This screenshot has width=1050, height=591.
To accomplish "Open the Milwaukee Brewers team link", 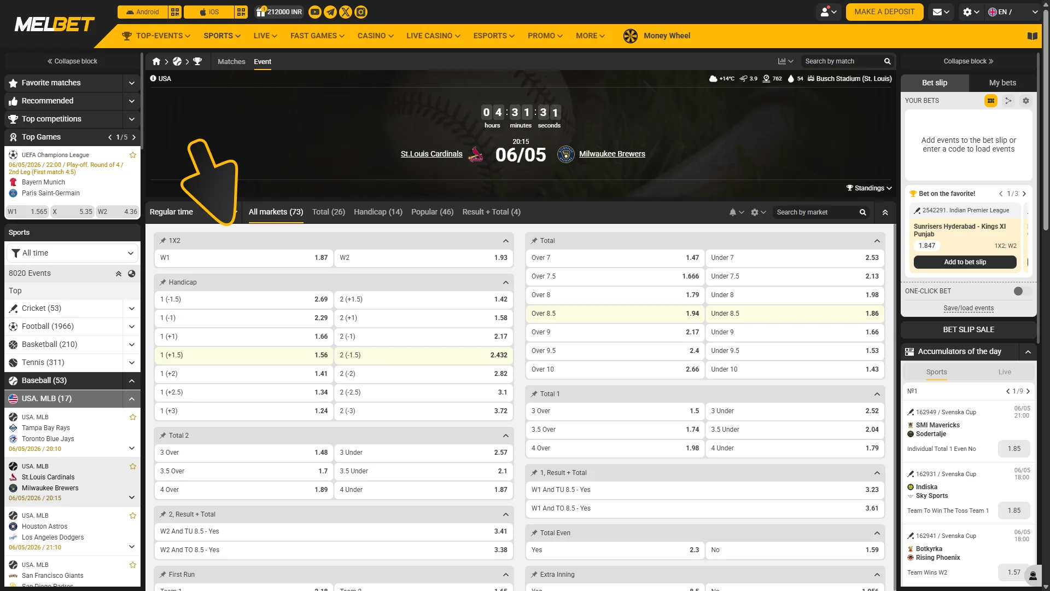I will (x=612, y=154).
